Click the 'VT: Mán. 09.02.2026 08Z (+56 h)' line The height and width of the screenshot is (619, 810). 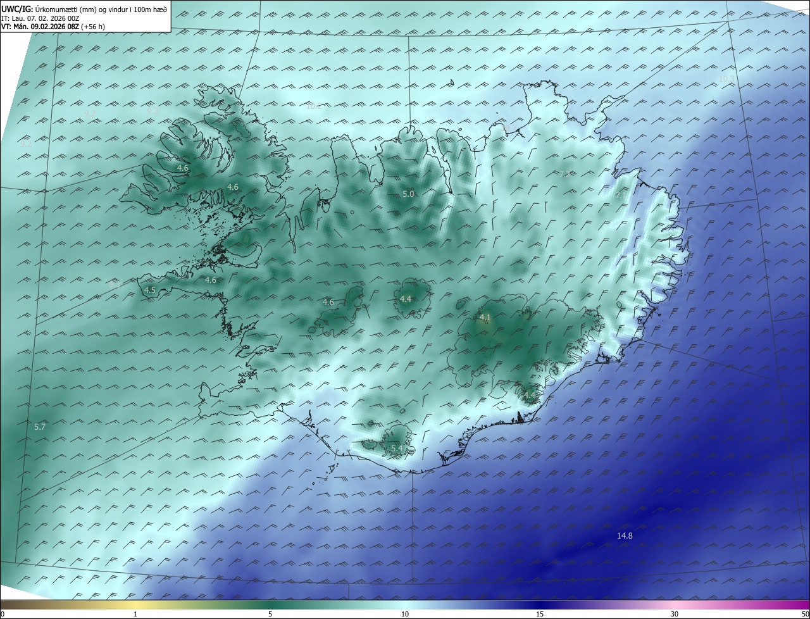click(53, 27)
